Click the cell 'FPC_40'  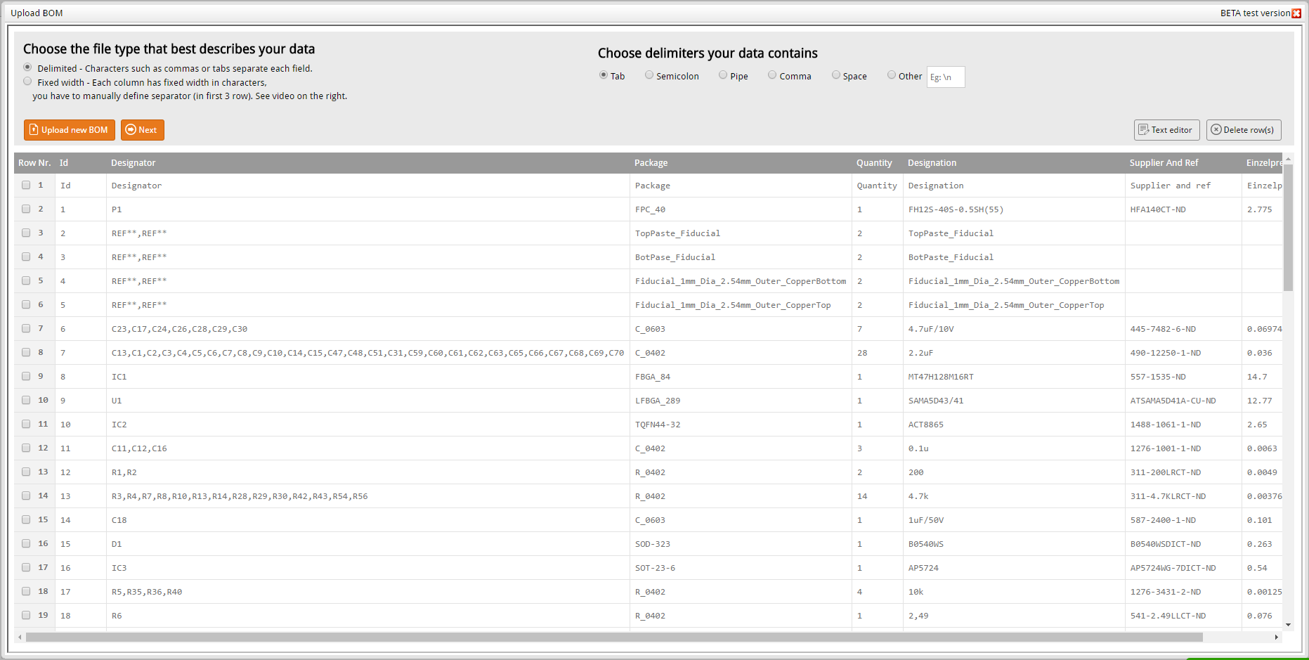(741, 209)
